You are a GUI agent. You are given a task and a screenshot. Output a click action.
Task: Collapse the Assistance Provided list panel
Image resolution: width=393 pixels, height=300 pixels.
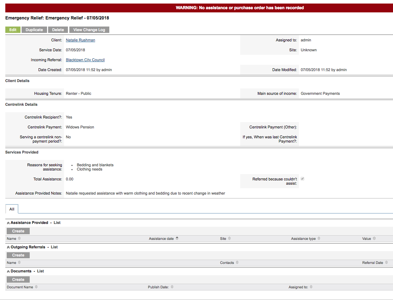point(8,223)
